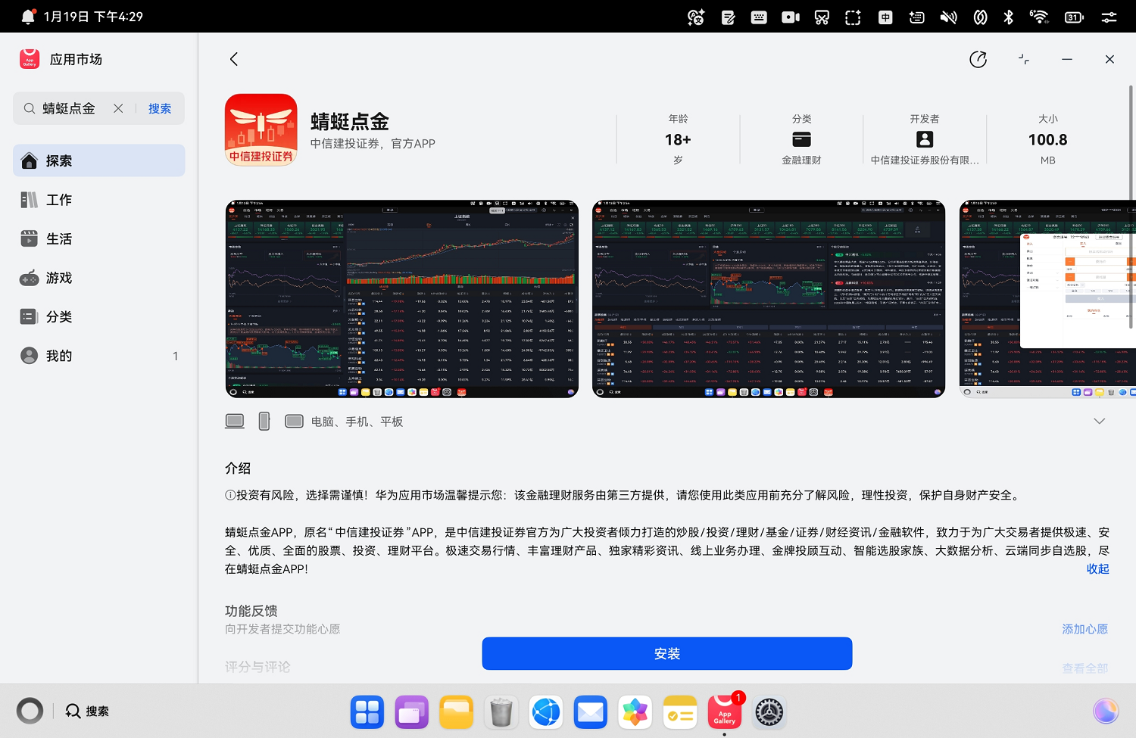Click the 添加心愿 link

click(x=1085, y=628)
